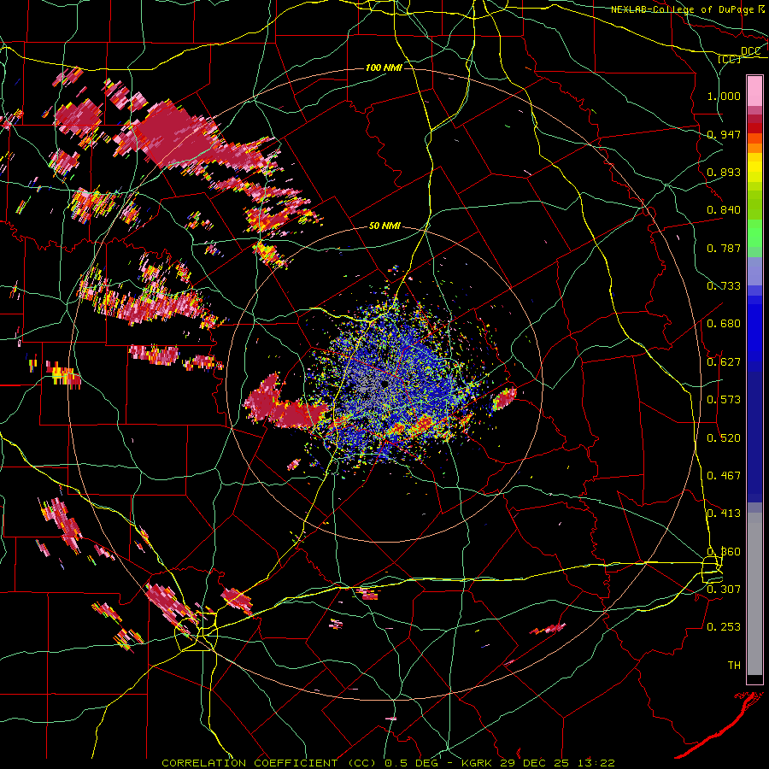This screenshot has height=769, width=769.
Task: Click the 0.413 scale label
Action: point(724,514)
